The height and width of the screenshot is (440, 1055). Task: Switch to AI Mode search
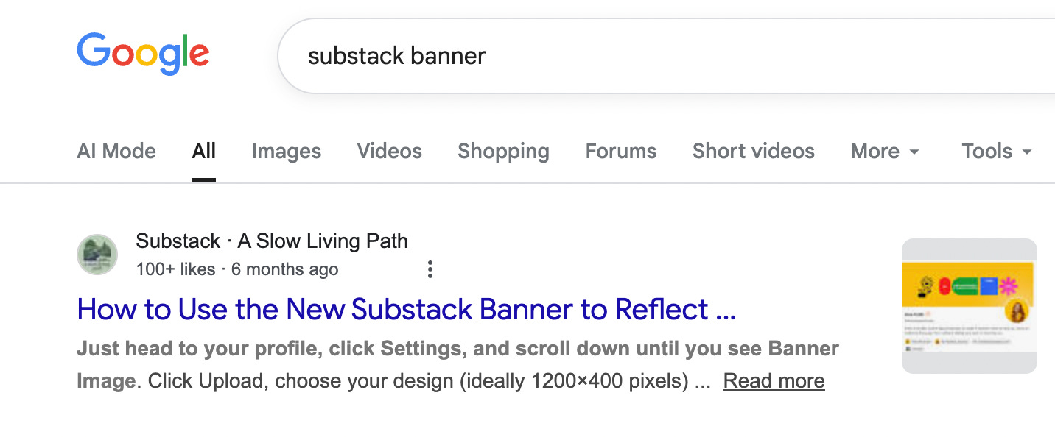(116, 151)
